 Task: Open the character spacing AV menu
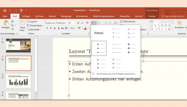click(67, 28)
